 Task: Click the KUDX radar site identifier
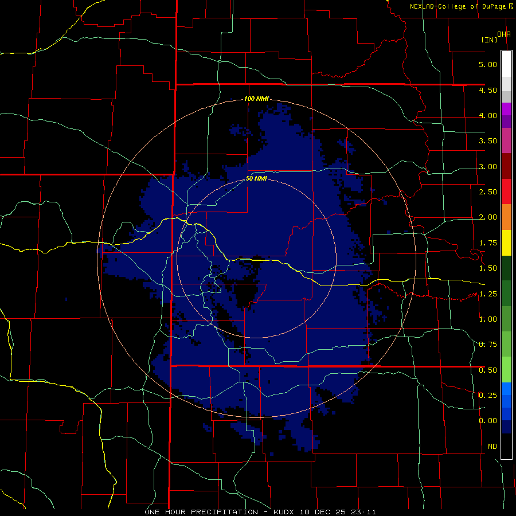284,512
